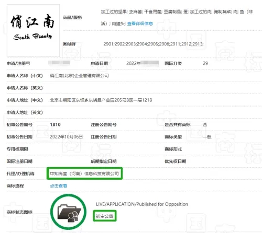This screenshot has height=233, width=262.
Task: Click the 注册公告日期 label
Action: point(104,137)
